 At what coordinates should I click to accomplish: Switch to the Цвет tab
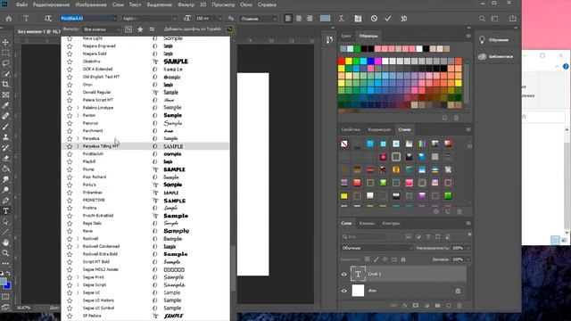pyautogui.click(x=346, y=36)
